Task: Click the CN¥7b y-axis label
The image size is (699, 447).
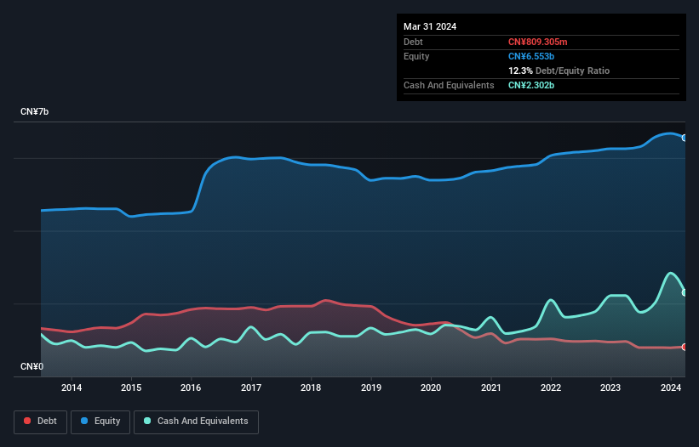Action: pyautogui.click(x=34, y=111)
